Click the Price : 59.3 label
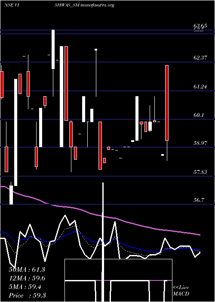This screenshot has height=302, width=215. click(x=27, y=296)
